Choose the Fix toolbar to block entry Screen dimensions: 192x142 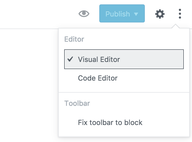(110, 122)
